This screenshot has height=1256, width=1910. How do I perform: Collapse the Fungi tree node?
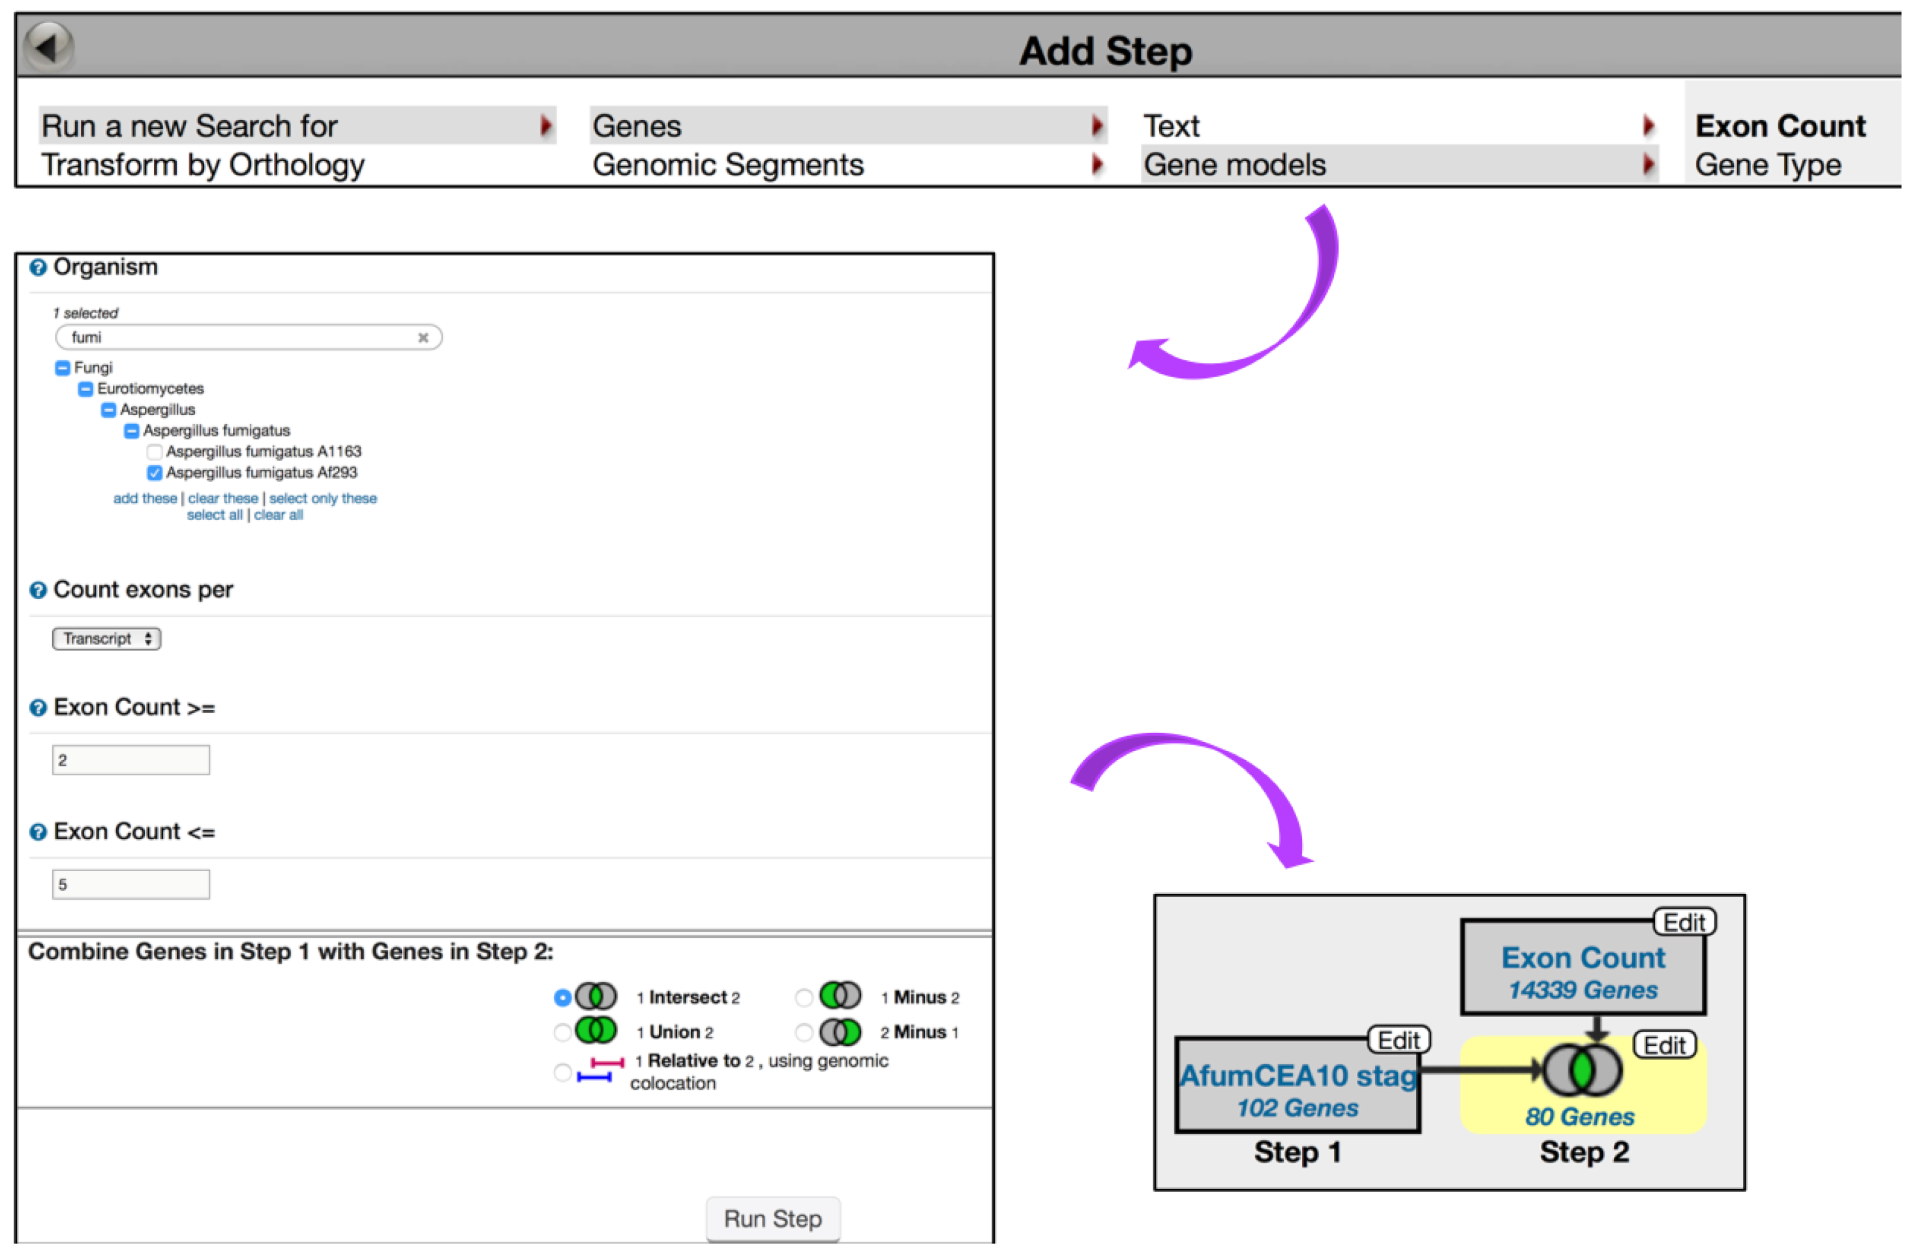pyautogui.click(x=63, y=369)
